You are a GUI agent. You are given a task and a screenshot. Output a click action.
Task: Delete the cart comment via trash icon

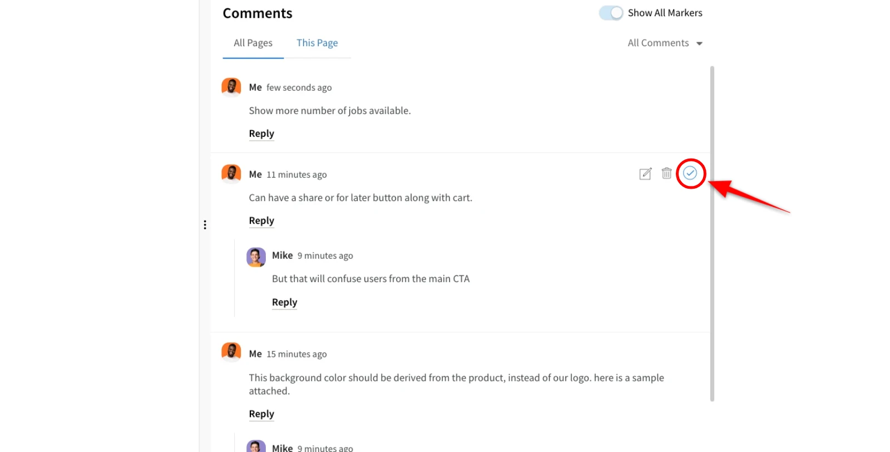[666, 173]
